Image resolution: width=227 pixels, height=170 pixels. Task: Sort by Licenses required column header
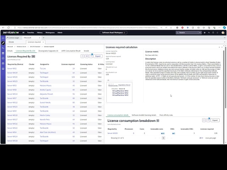68,64
